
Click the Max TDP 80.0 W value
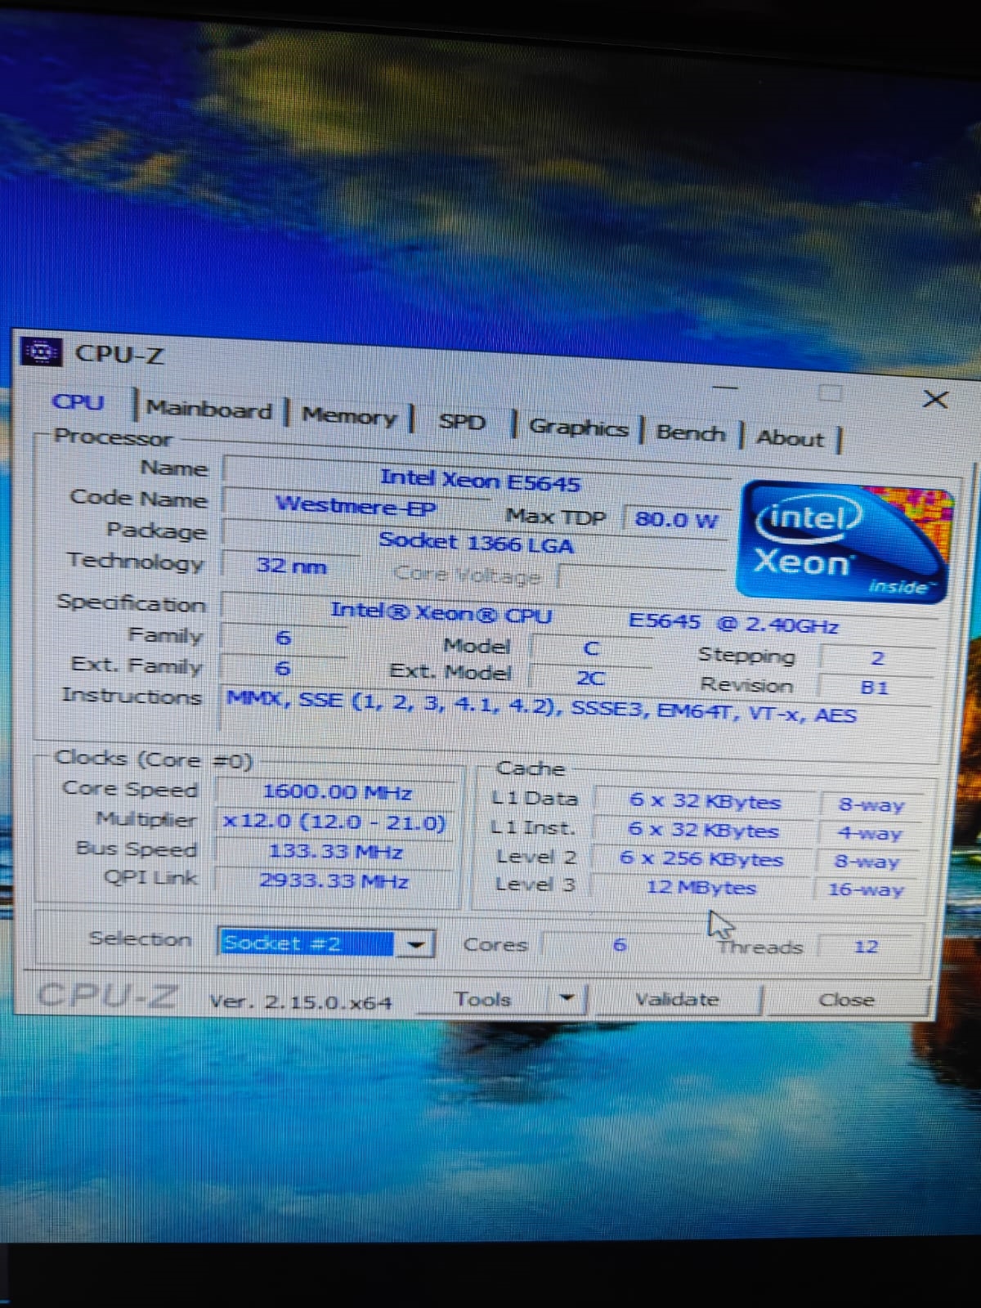[x=675, y=520]
